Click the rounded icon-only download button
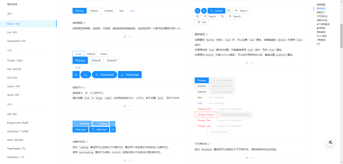The width and height of the screenshot is (343, 164). [x=86, y=75]
